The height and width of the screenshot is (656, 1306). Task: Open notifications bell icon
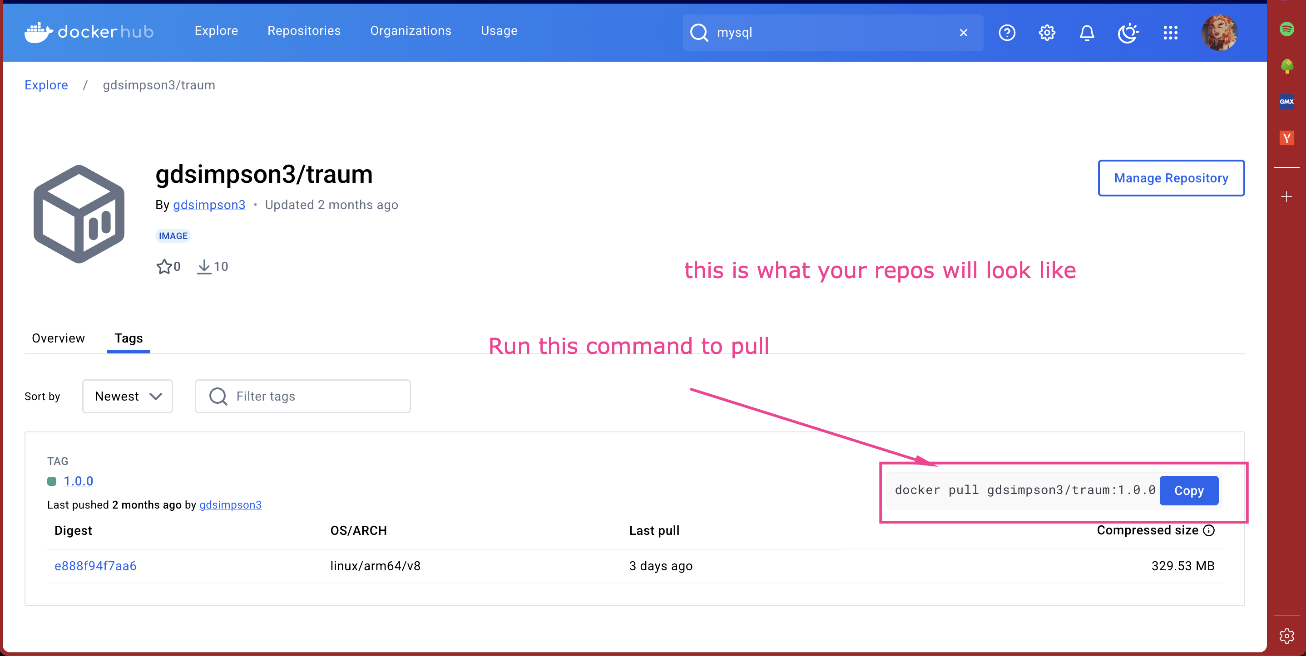(1087, 33)
